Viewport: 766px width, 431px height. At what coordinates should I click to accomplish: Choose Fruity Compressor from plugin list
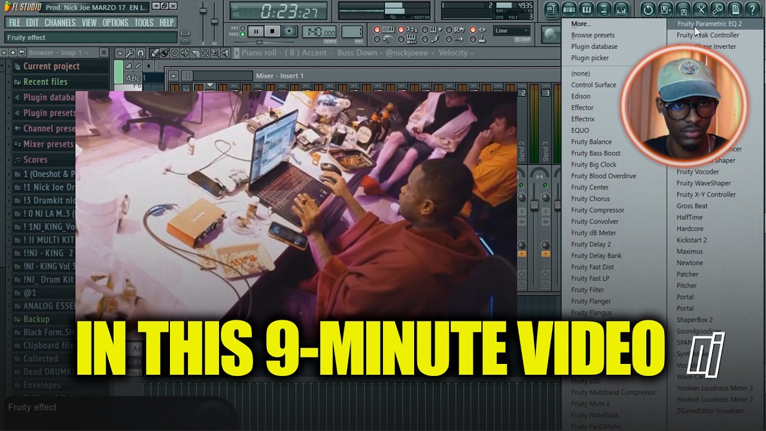pos(597,210)
